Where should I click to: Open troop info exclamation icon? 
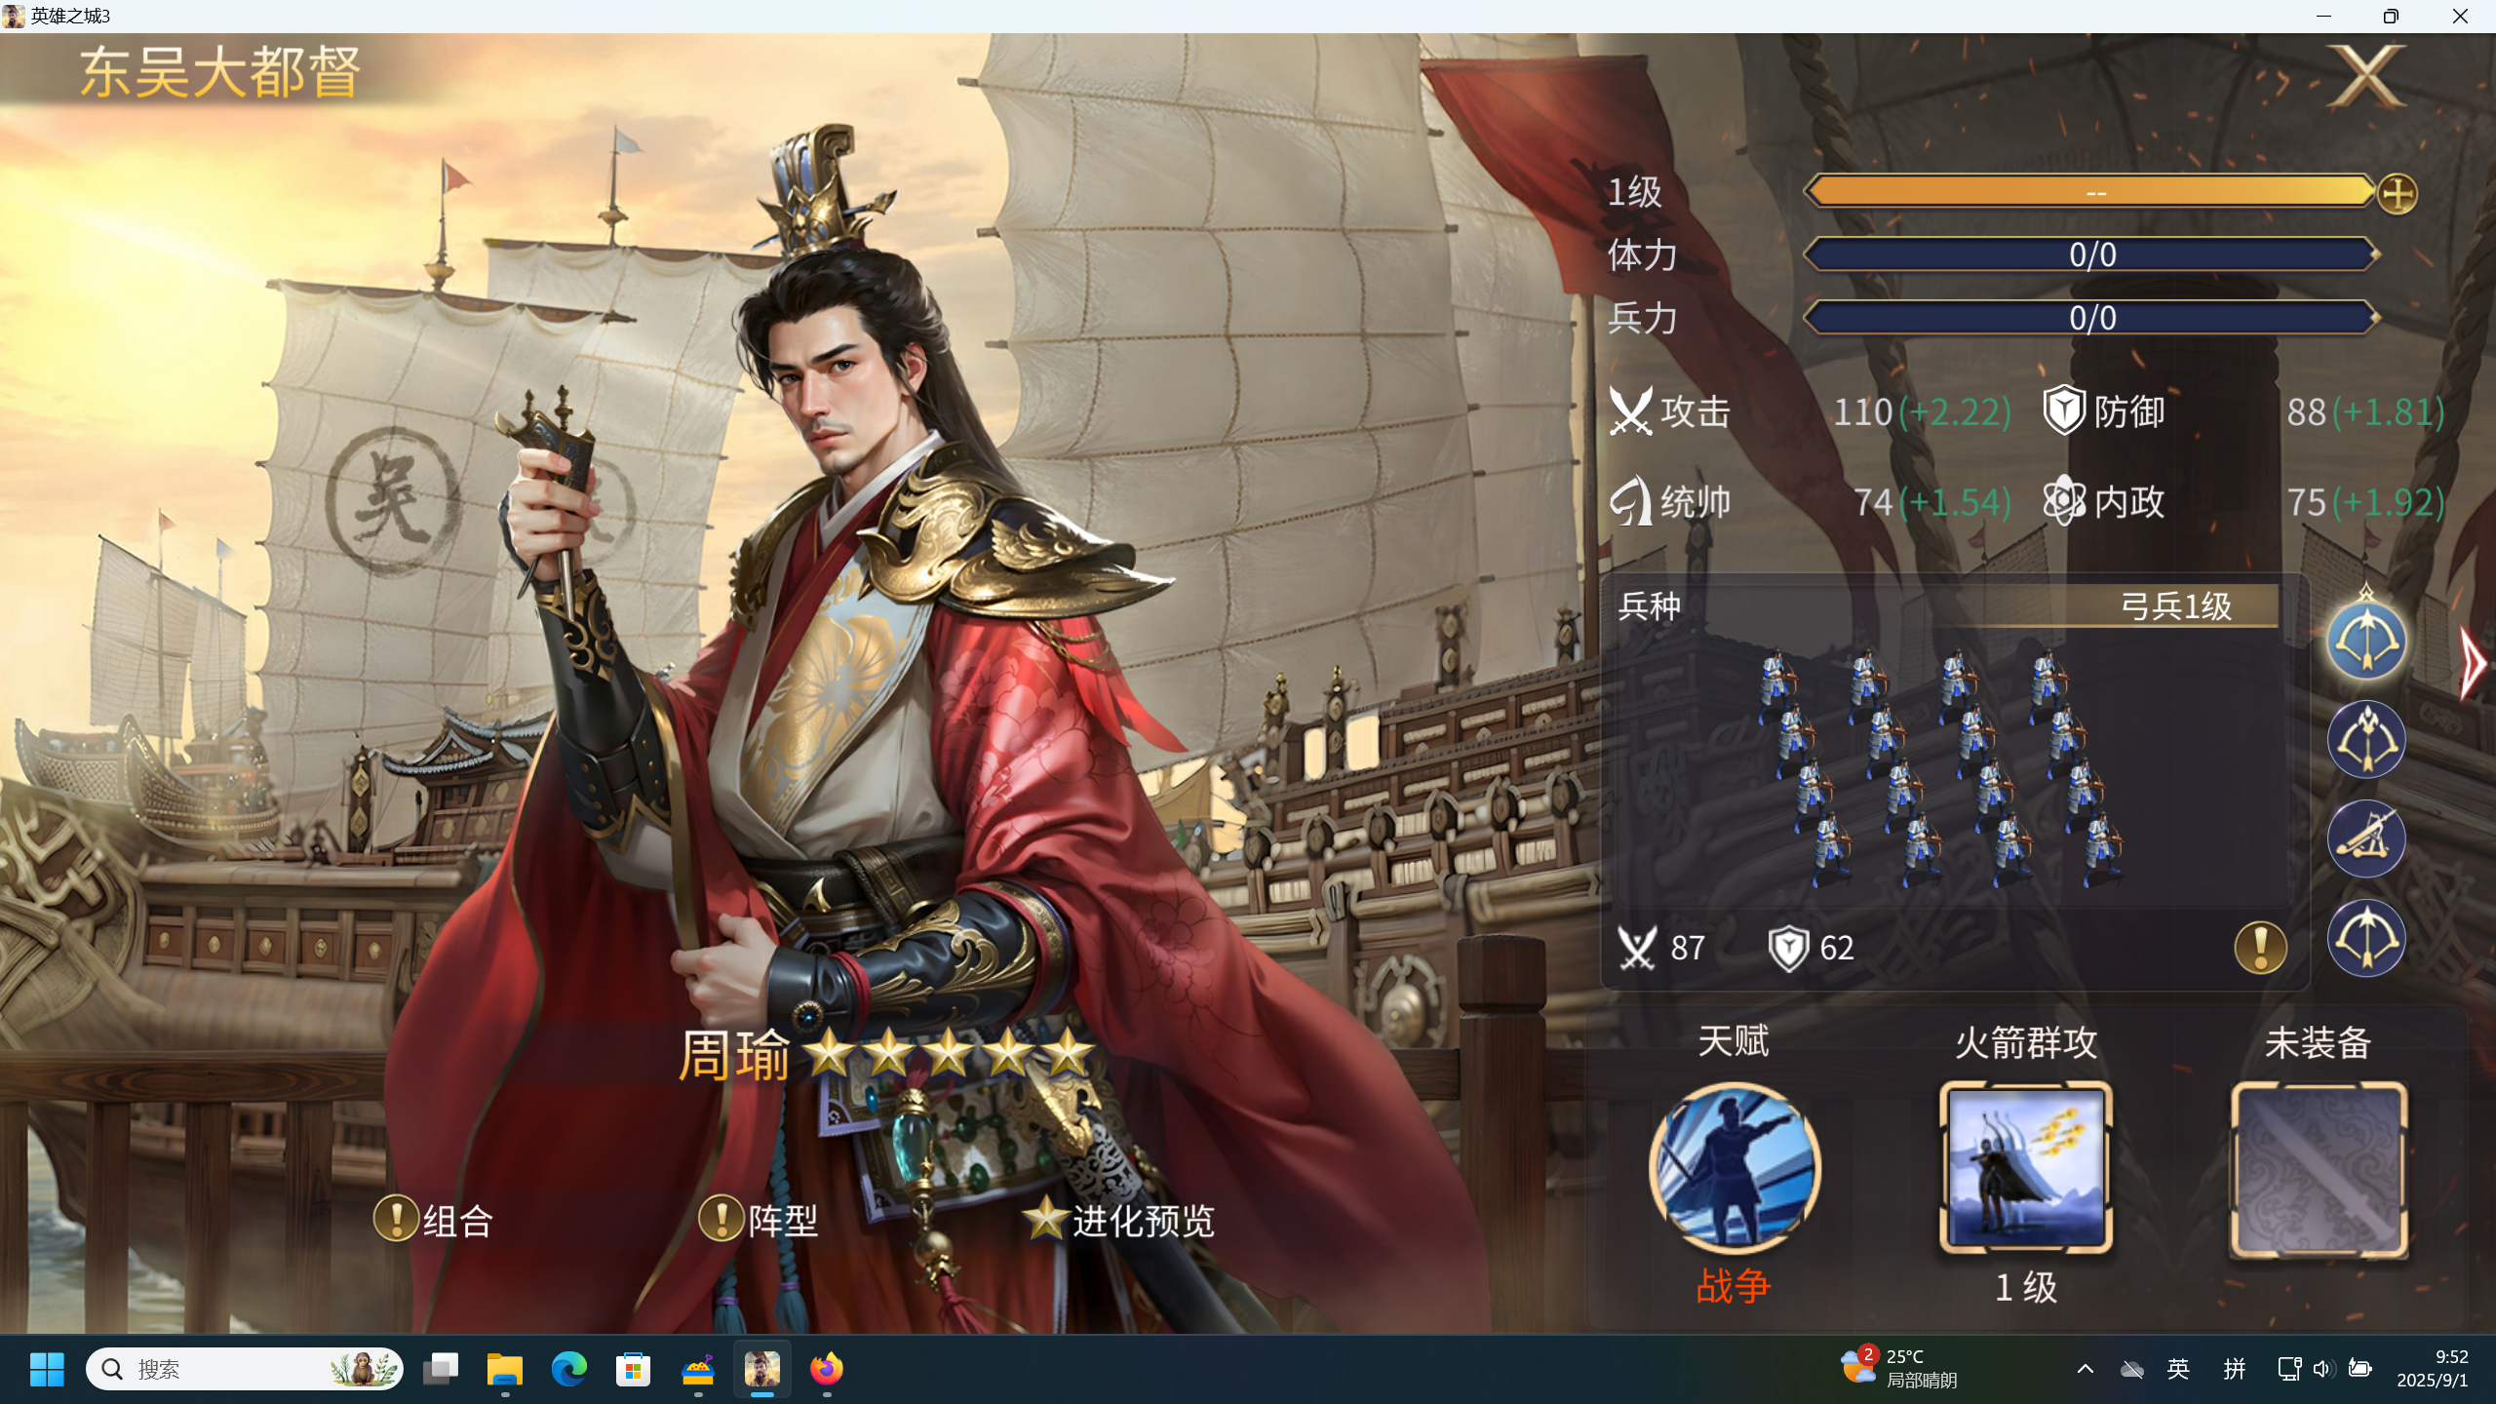click(x=2260, y=947)
